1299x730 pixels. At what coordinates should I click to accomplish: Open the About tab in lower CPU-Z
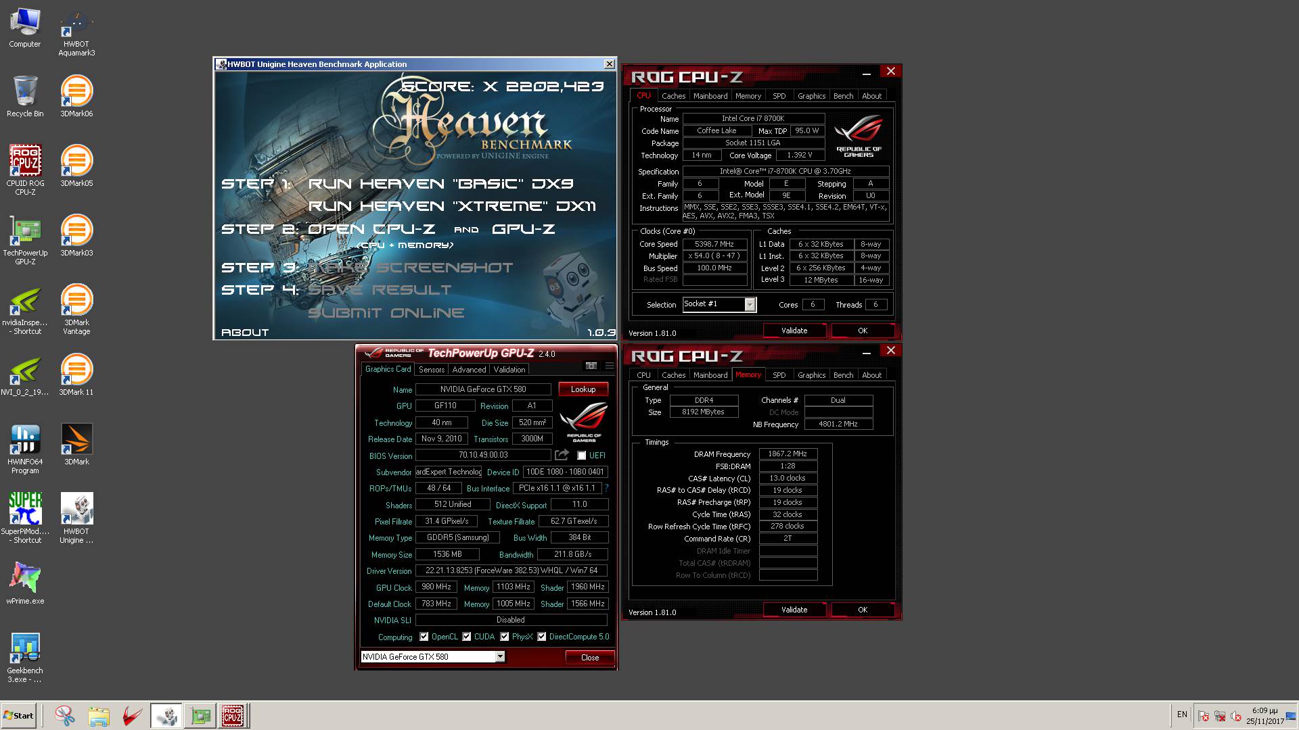(x=871, y=375)
